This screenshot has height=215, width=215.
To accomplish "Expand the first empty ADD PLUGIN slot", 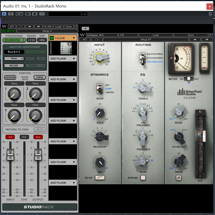I will click(73, 59).
